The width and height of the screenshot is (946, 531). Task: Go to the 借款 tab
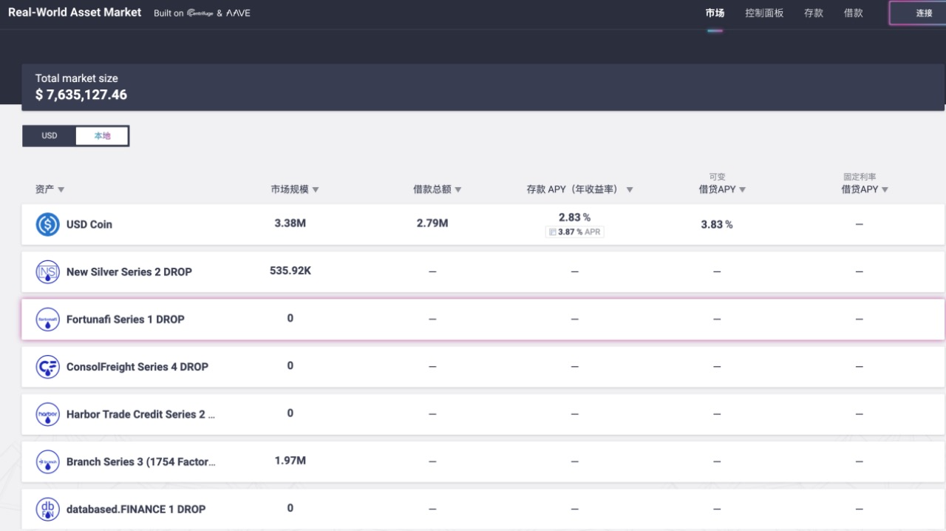853,13
